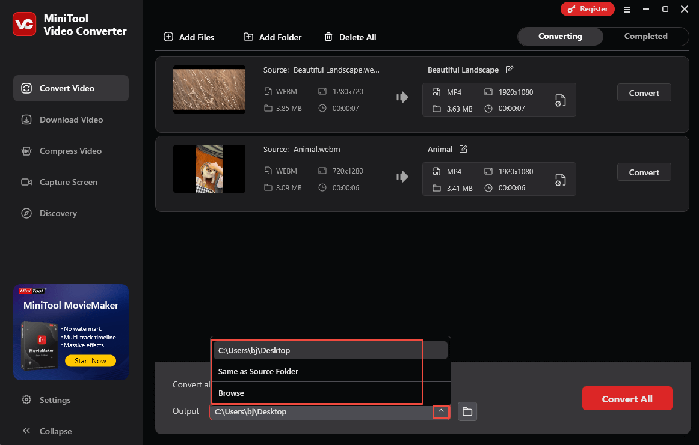Click the Discovery compass icon
This screenshot has width=699, height=445.
coord(26,213)
